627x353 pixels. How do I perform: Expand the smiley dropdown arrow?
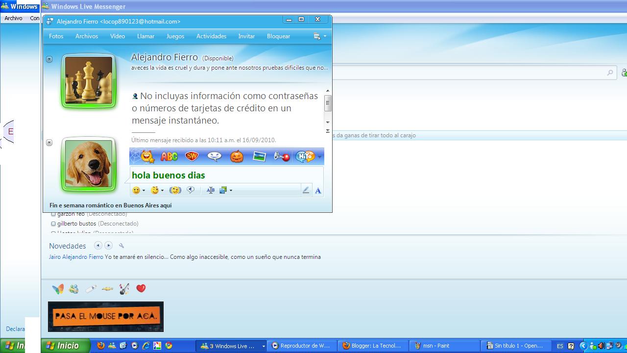point(144,190)
